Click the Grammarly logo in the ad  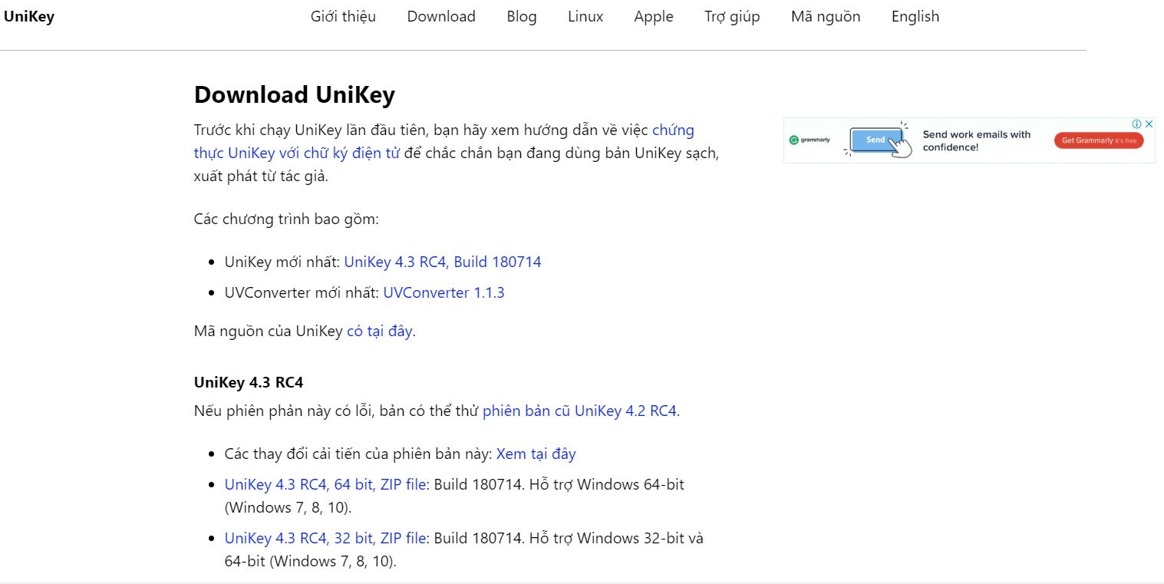coord(810,140)
